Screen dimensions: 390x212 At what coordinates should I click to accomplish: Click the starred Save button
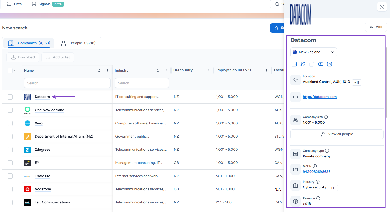click(x=277, y=28)
